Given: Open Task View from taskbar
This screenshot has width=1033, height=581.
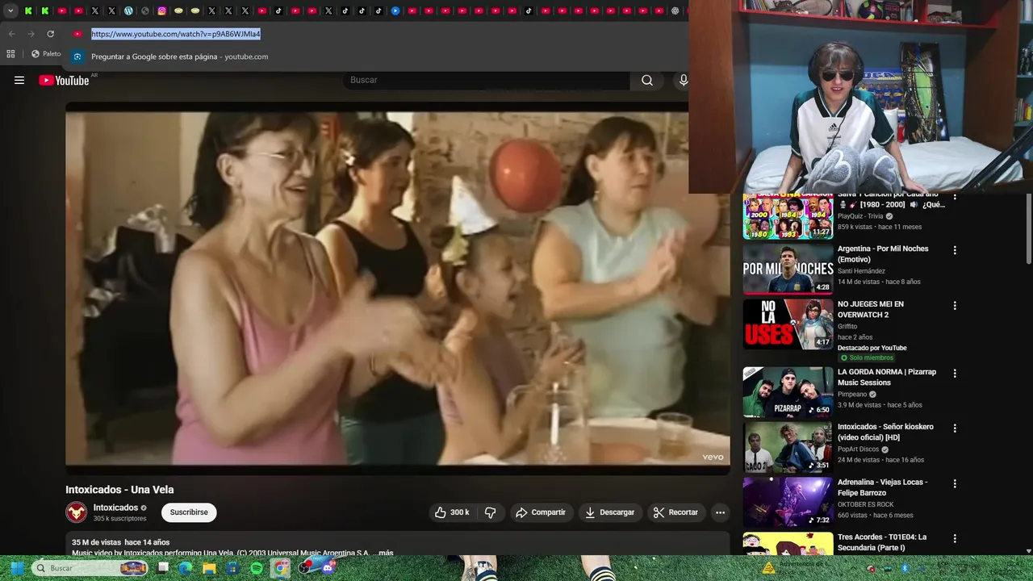Looking at the screenshot, I should coord(162,568).
